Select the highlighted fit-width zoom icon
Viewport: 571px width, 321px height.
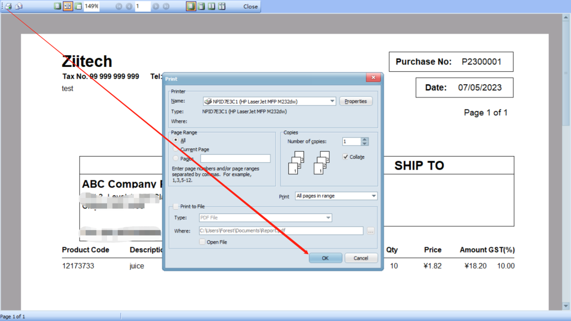pos(67,7)
